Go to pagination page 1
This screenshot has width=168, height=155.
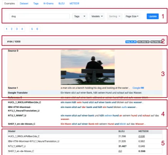(7, 29)
